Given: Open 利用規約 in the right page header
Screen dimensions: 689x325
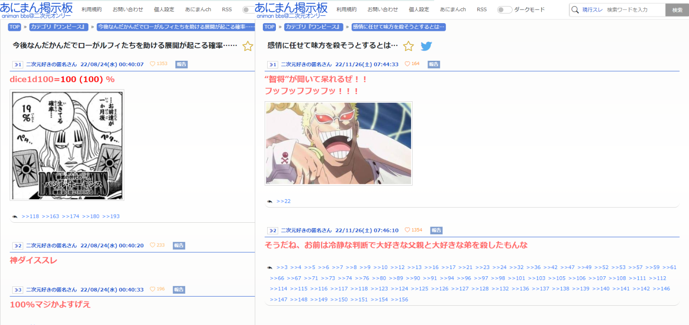Looking at the screenshot, I should (x=346, y=10).
